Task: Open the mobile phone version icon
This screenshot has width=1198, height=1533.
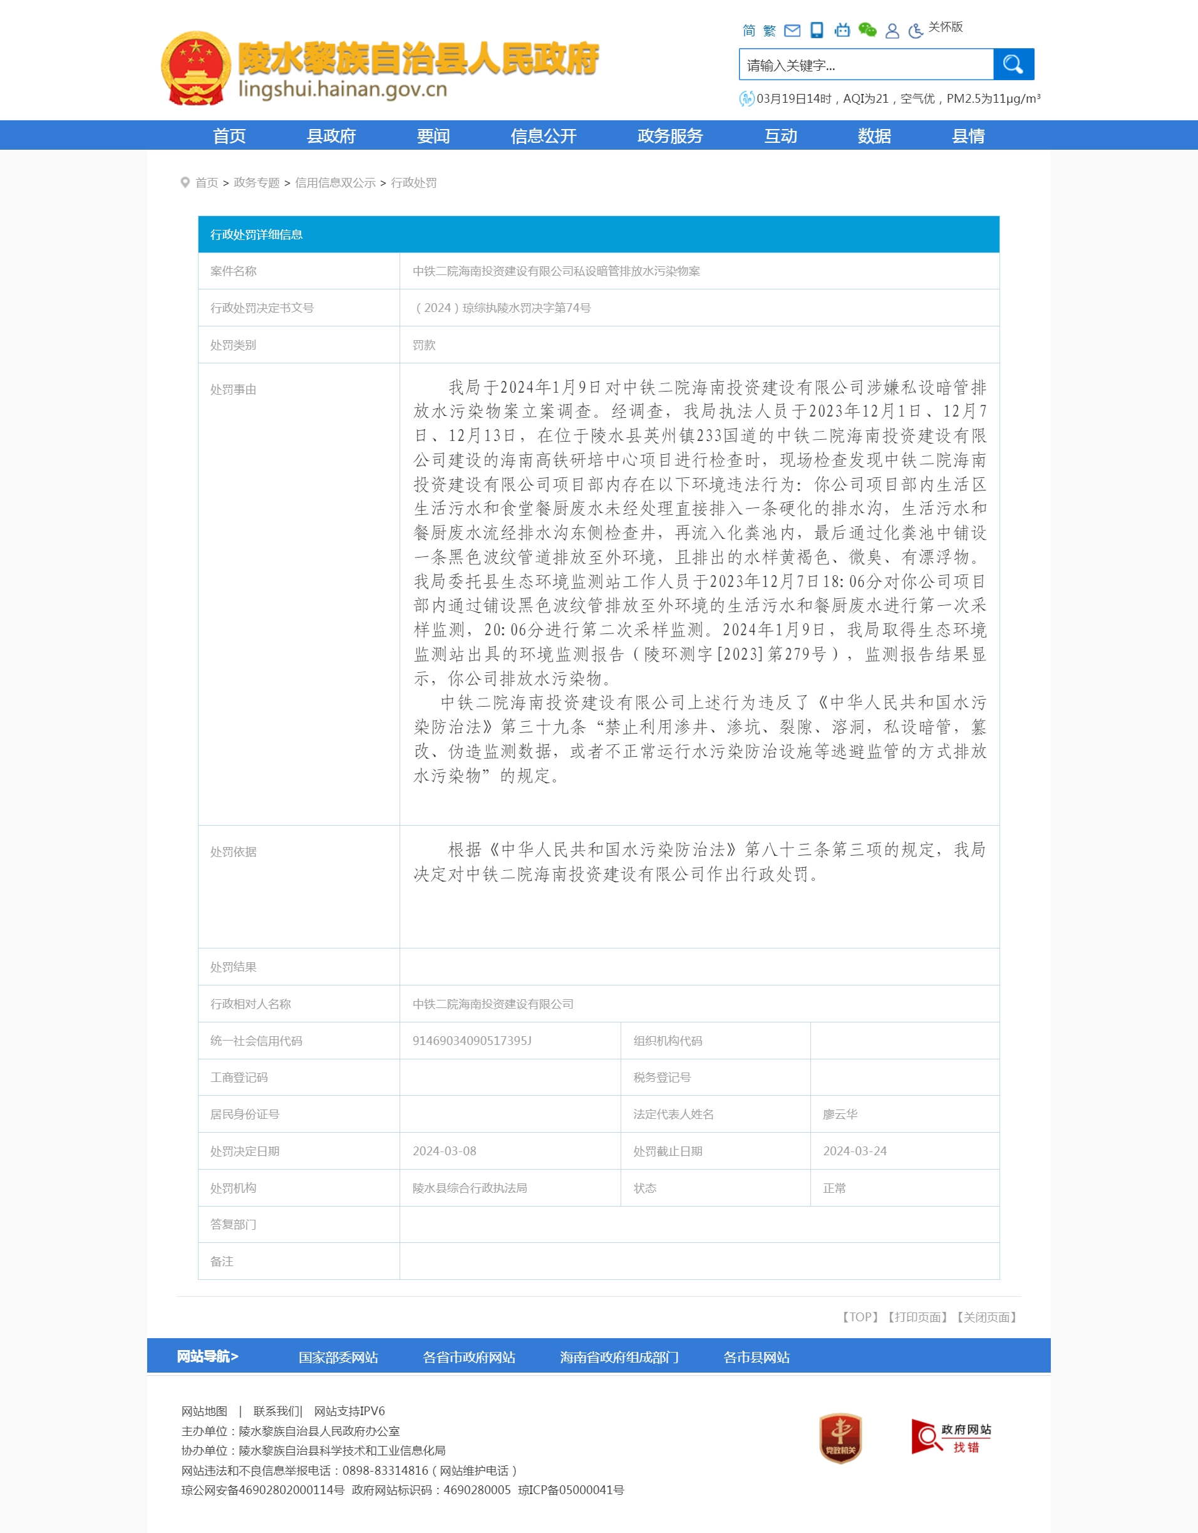Action: tap(816, 29)
